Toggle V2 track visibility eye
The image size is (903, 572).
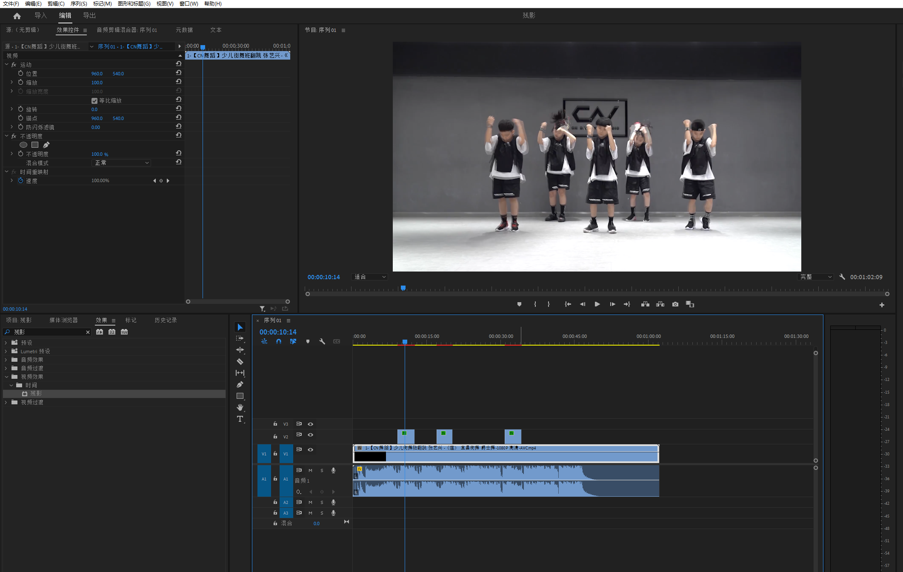coord(311,435)
